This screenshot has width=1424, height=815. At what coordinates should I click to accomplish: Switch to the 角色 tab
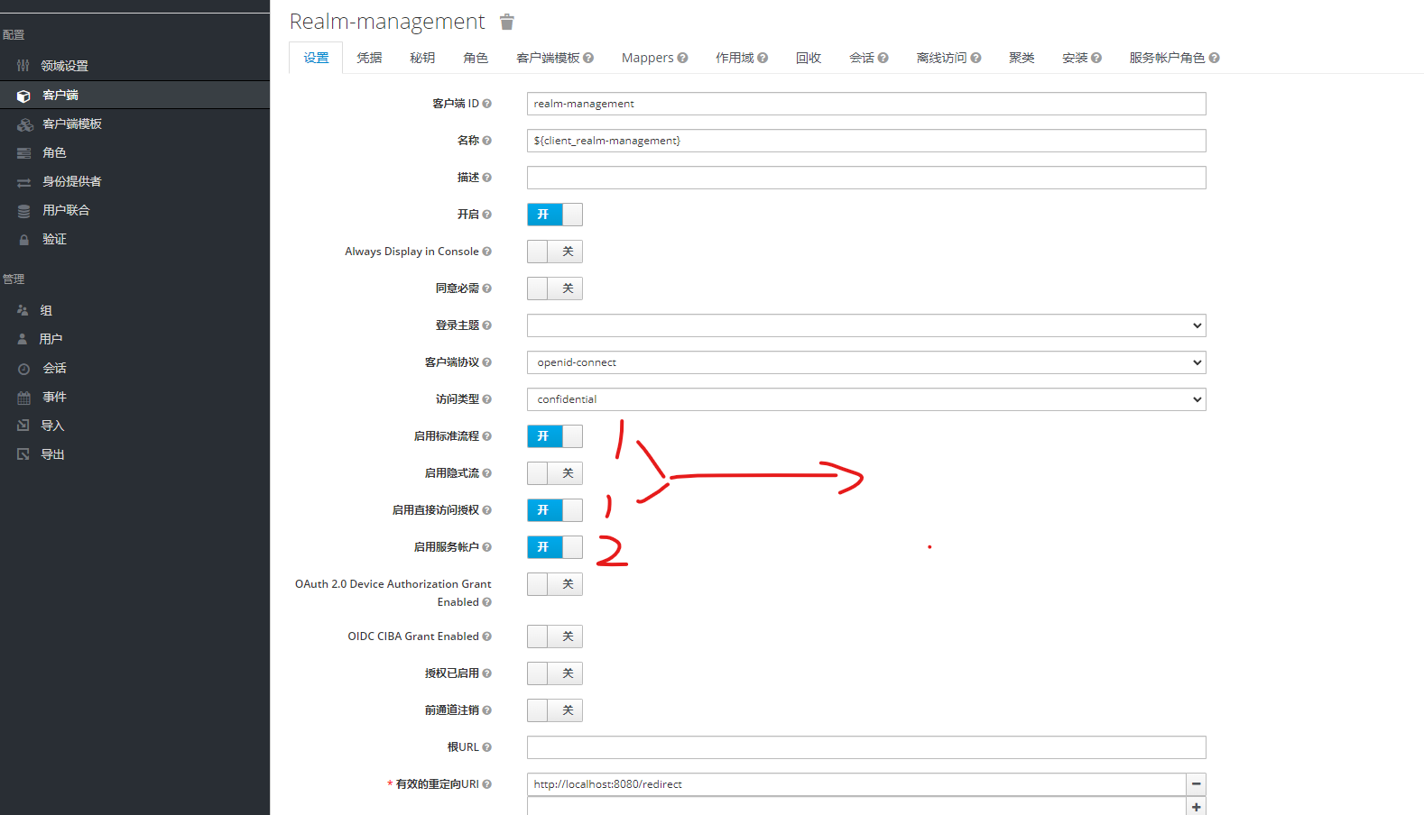click(x=476, y=58)
